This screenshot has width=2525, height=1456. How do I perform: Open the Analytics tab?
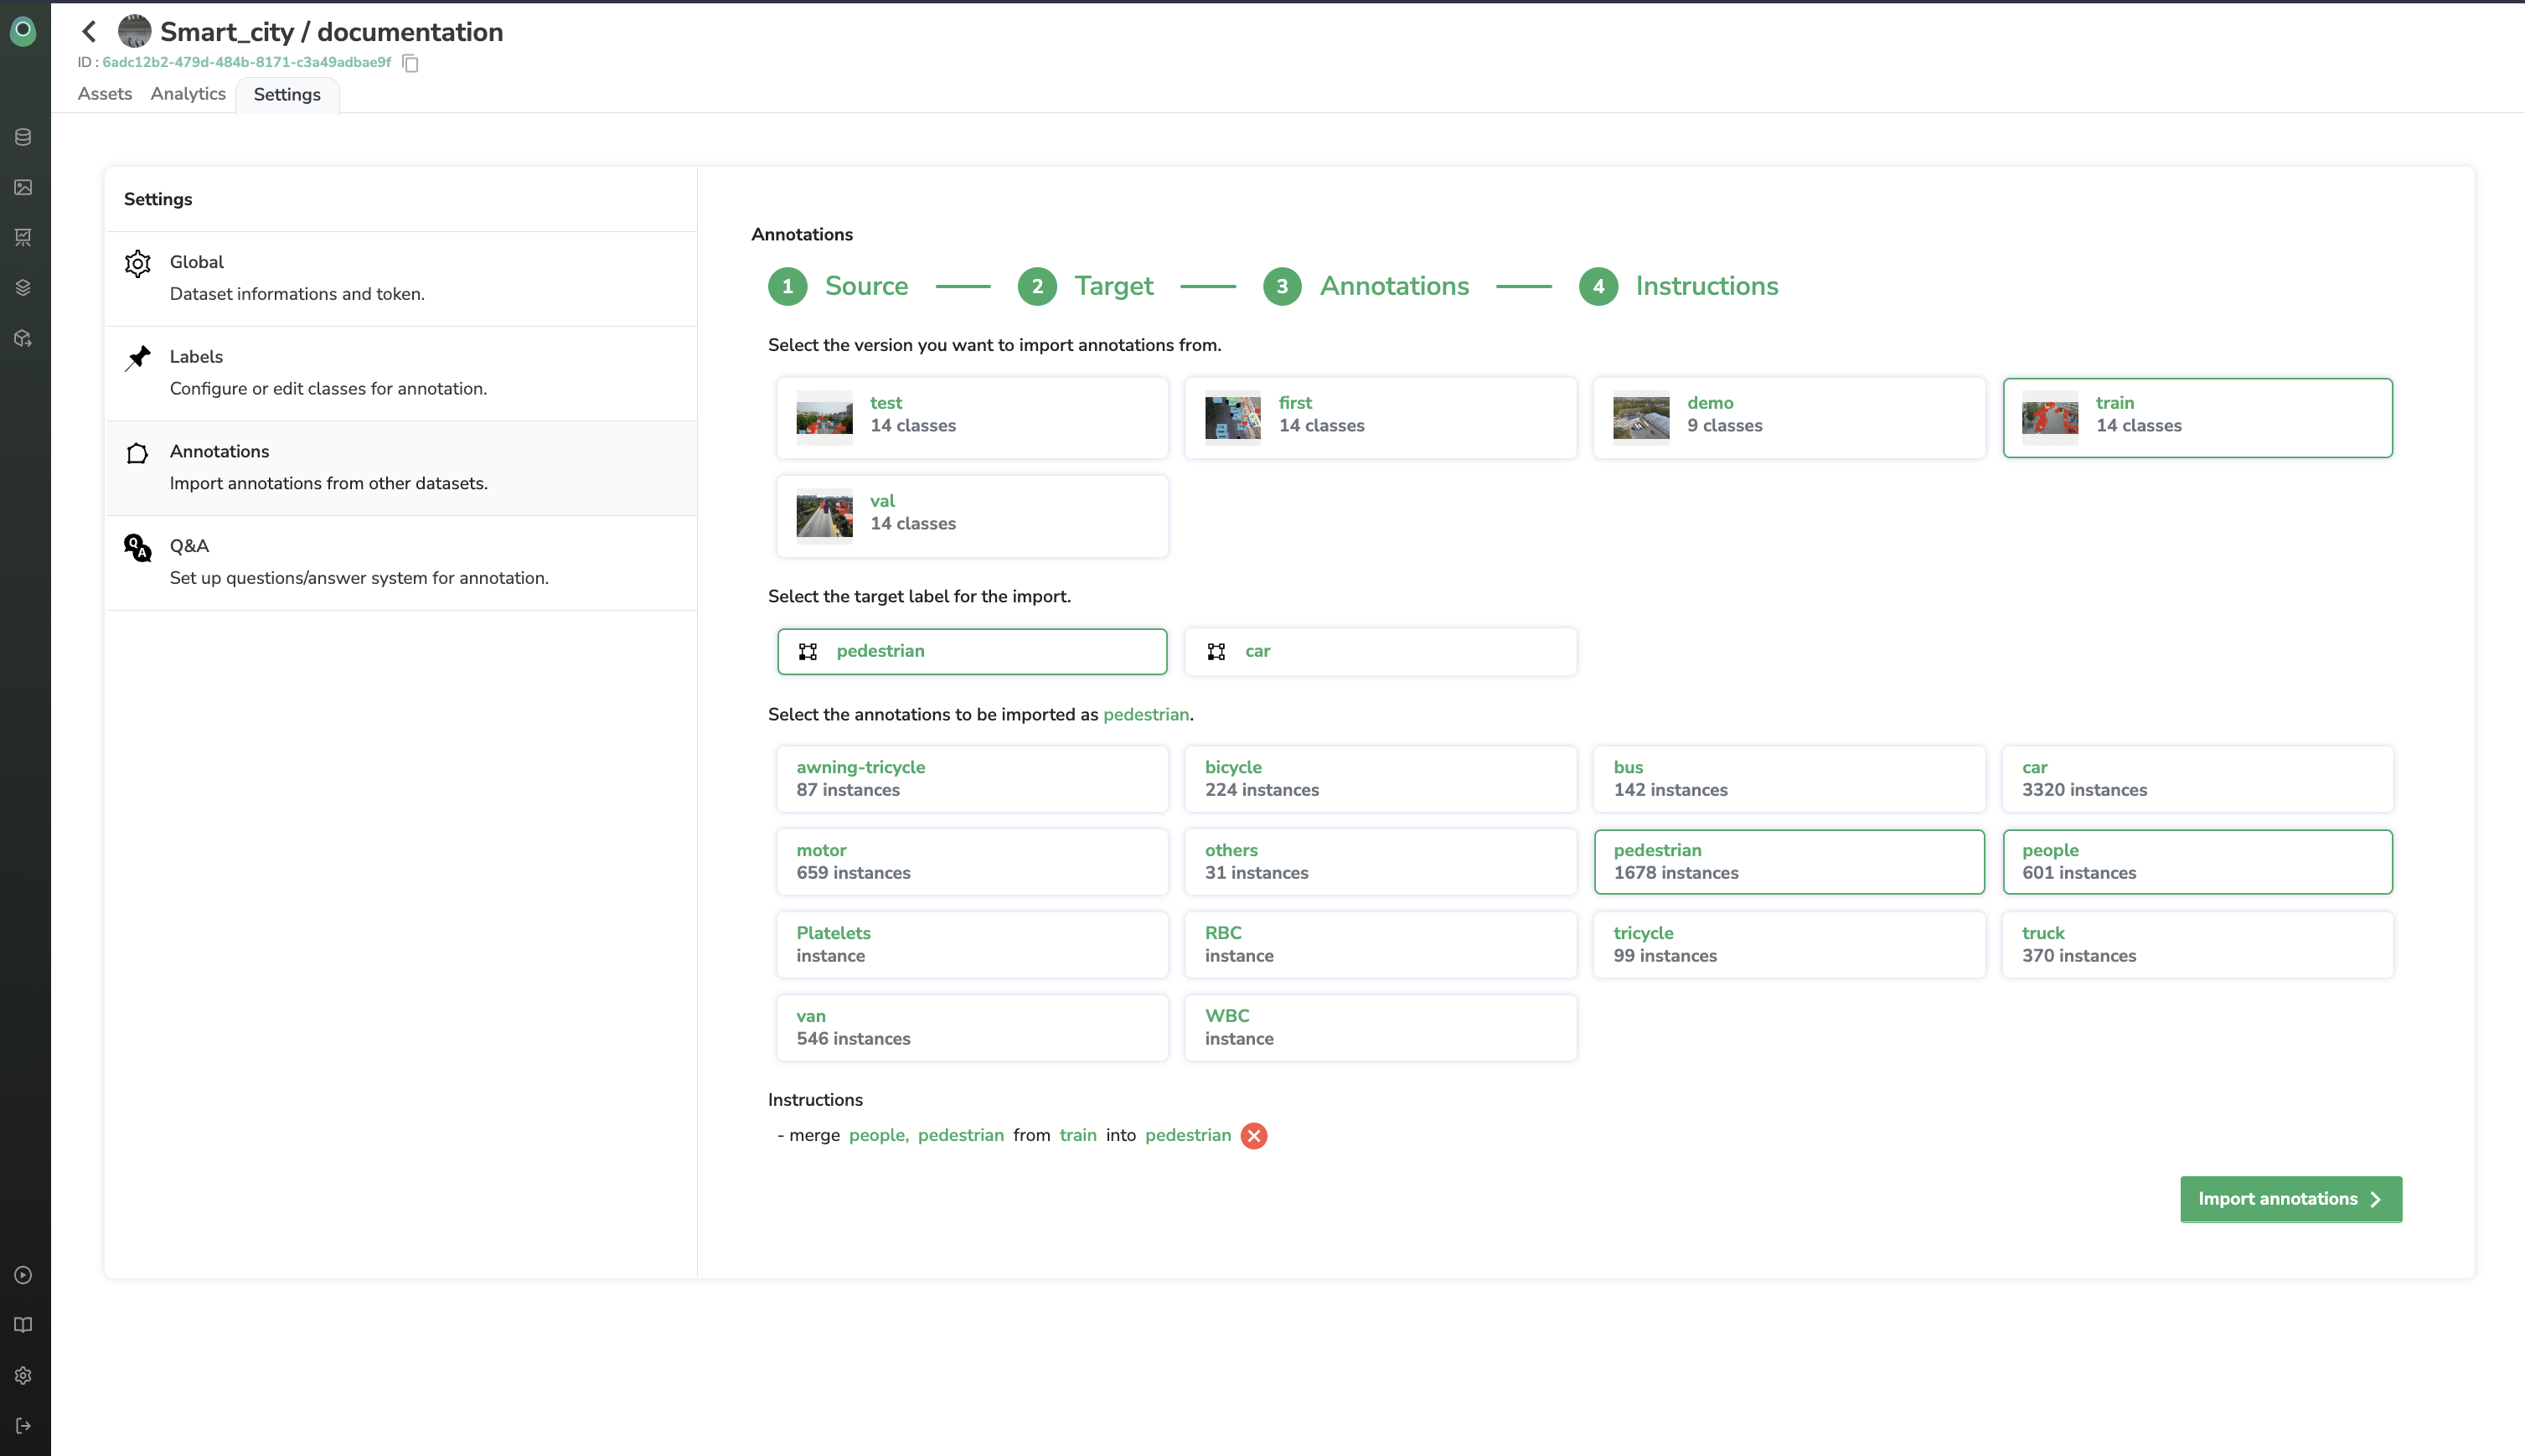point(188,94)
